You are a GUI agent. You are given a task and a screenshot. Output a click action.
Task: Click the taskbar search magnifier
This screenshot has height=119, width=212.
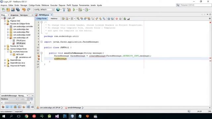(x=11, y=116)
